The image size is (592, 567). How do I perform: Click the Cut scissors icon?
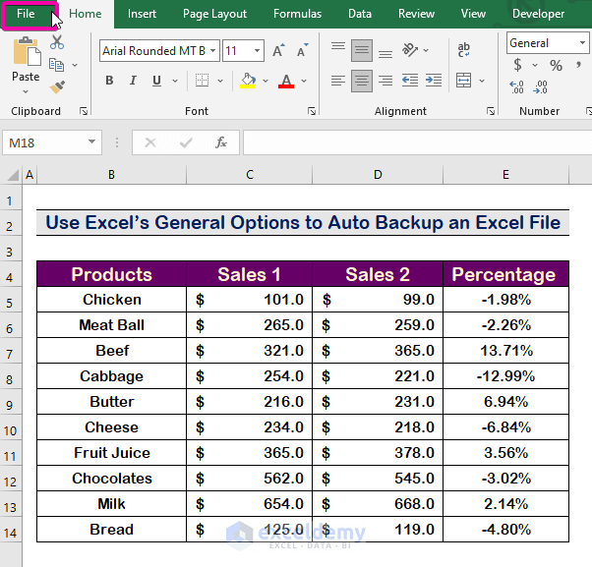pos(57,43)
